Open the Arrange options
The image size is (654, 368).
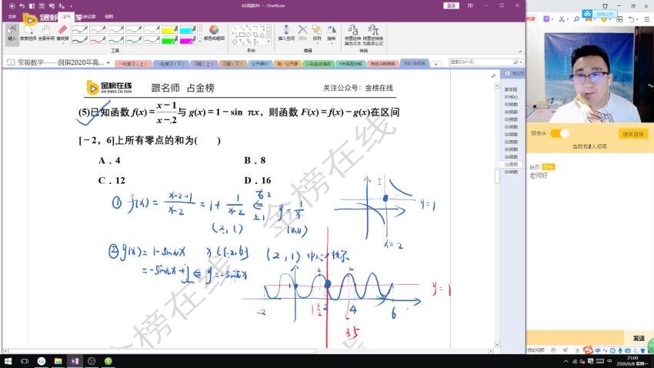(x=317, y=33)
